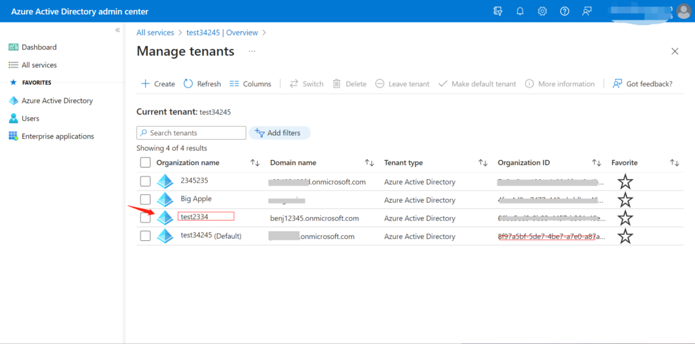The image size is (695, 344).
Task: Click the 8f97a5bf organization ID cell
Action: coord(551,236)
